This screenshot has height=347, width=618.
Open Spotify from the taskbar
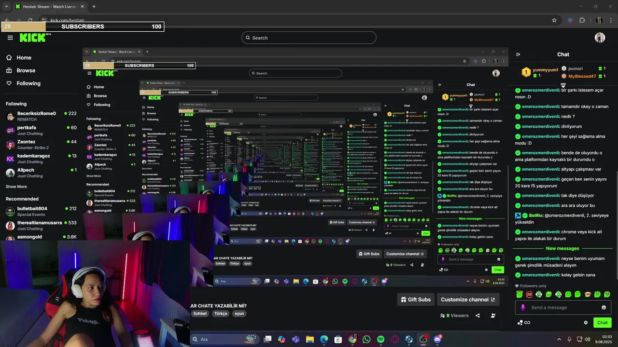pyautogui.click(x=380, y=339)
